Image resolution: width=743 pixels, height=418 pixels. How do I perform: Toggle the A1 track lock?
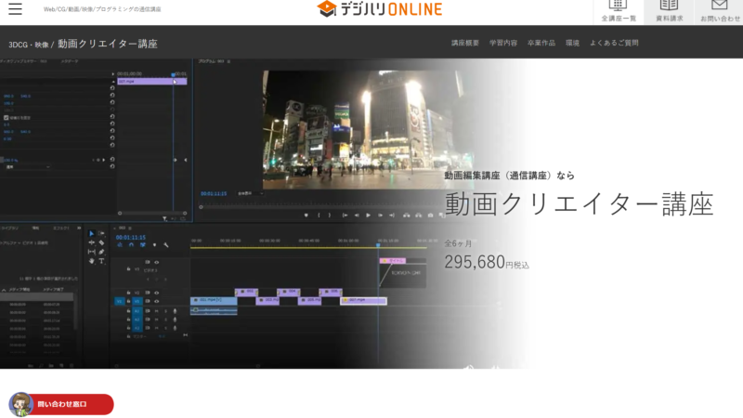pos(128,311)
